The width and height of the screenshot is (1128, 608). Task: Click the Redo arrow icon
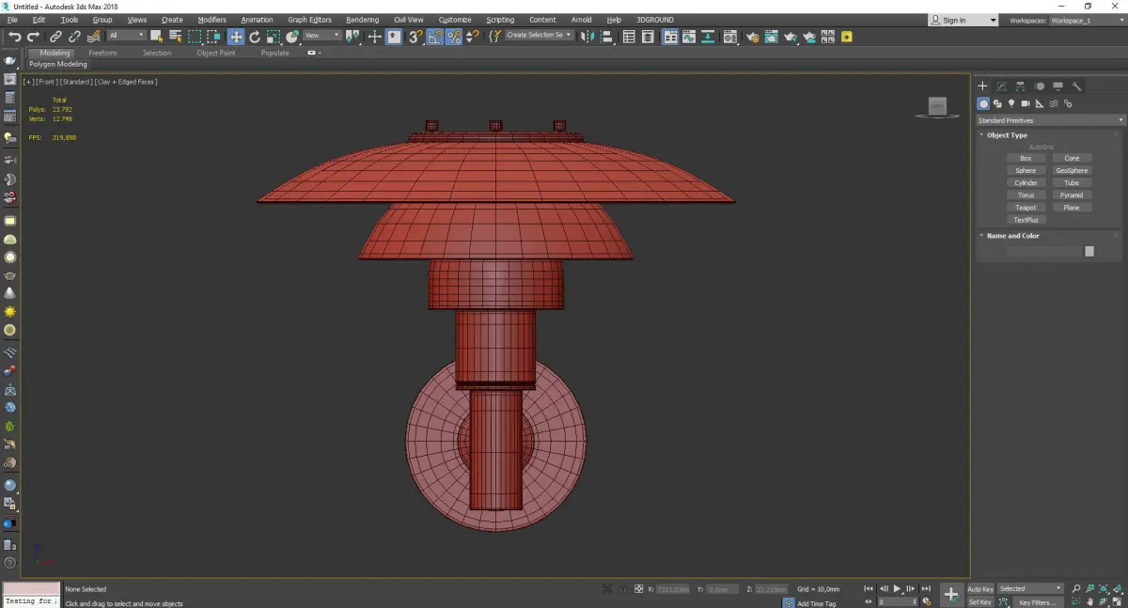(34, 37)
